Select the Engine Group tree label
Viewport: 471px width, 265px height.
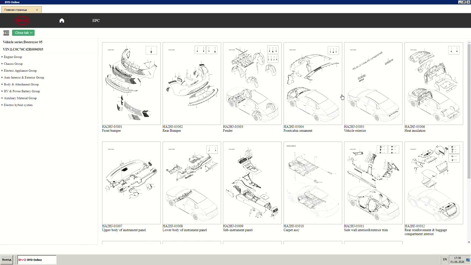[13, 57]
